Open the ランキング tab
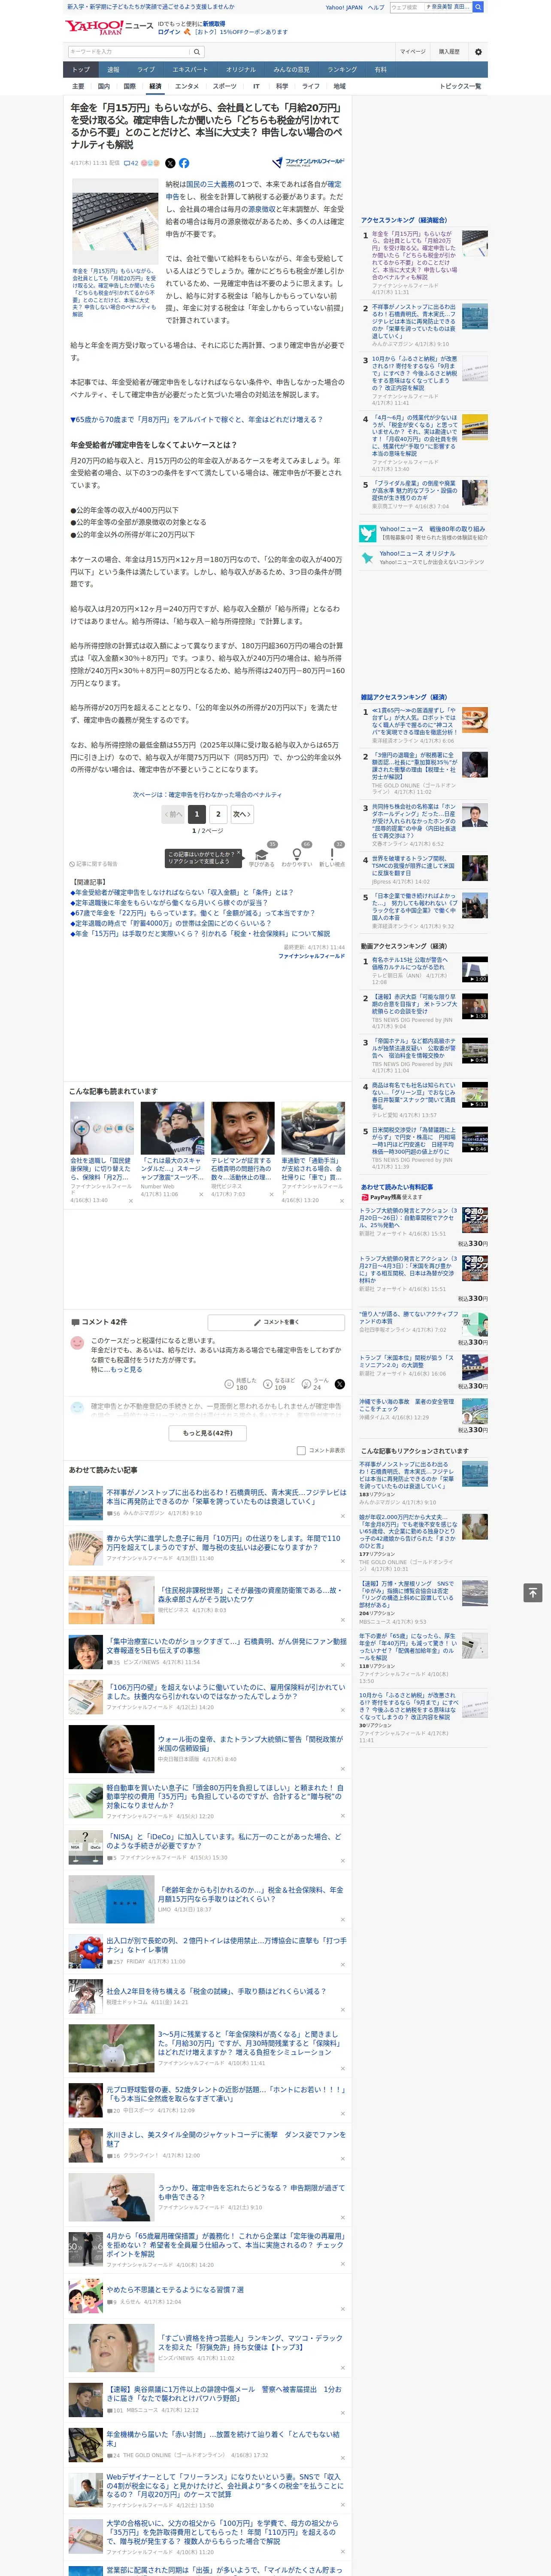551x2576 pixels. tap(342, 70)
